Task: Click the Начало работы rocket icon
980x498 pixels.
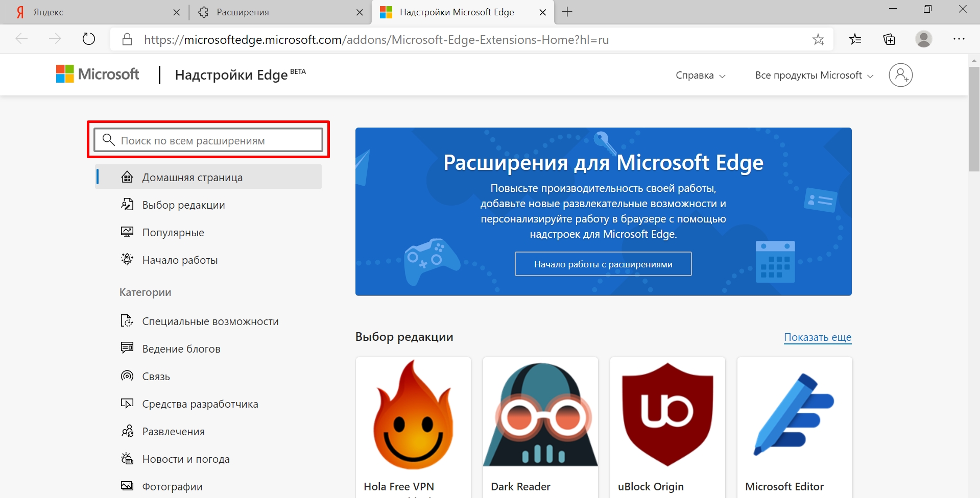Action: click(127, 259)
